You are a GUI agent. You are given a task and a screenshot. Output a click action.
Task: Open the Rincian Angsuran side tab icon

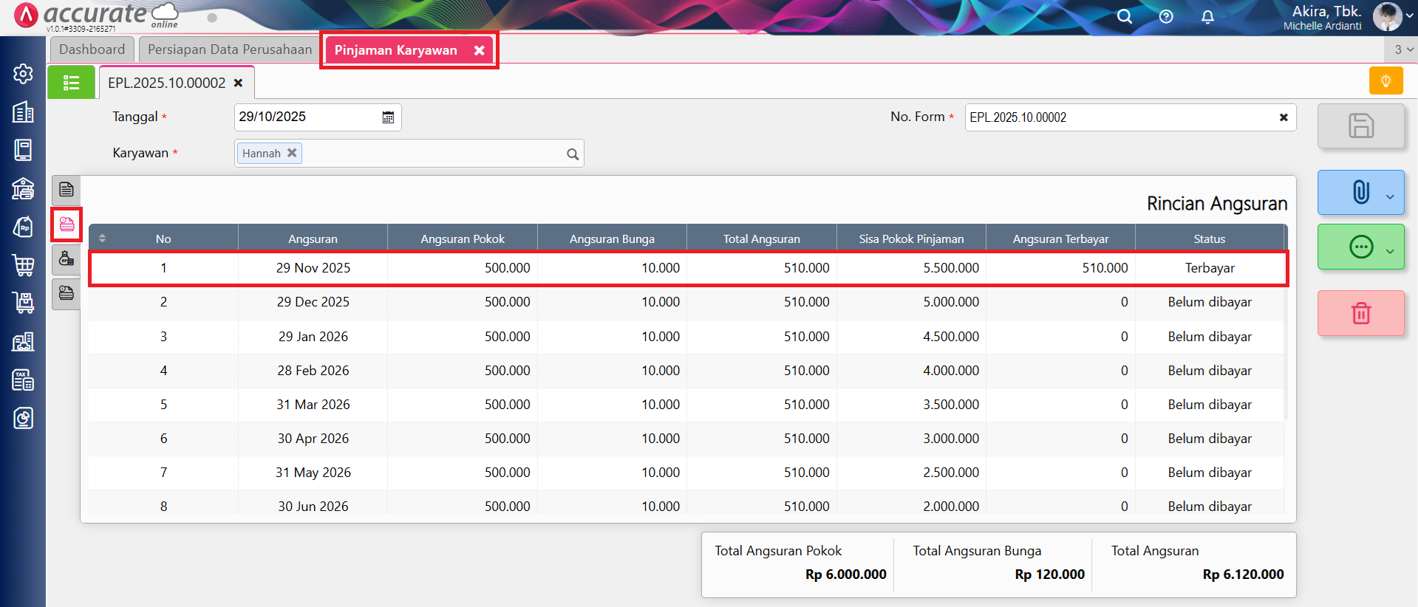point(67,224)
